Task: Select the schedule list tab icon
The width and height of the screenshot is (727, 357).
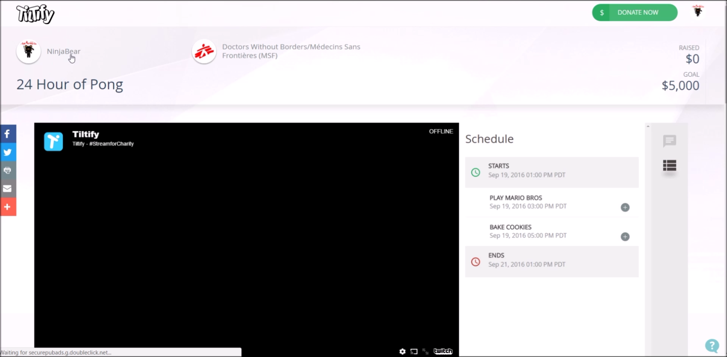Action: click(670, 166)
